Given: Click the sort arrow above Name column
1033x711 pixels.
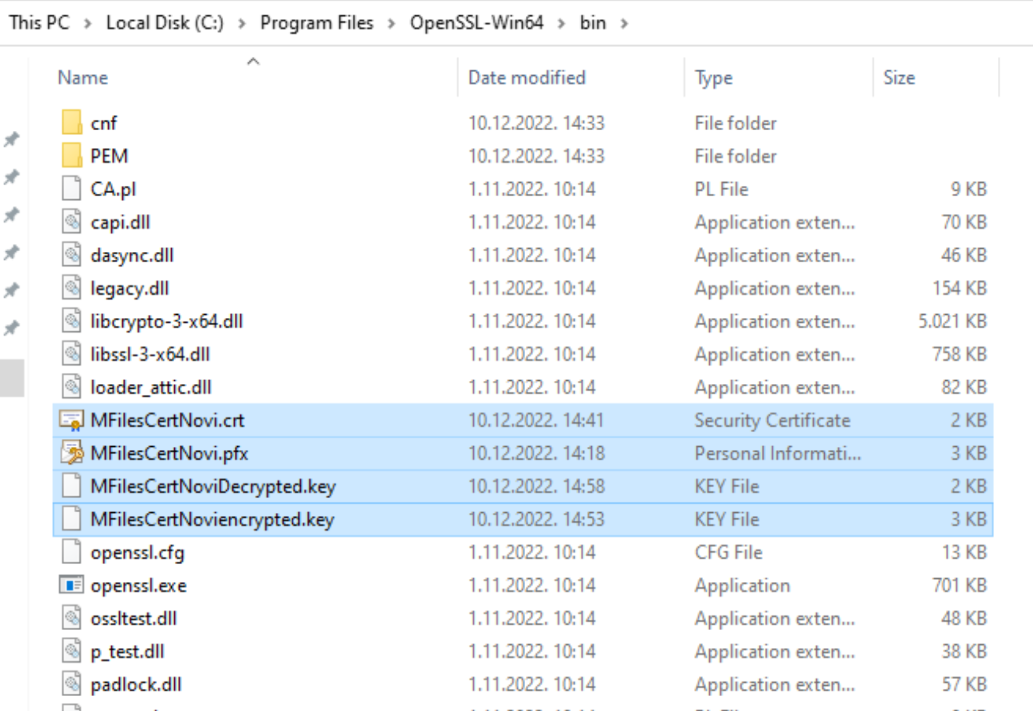Looking at the screenshot, I should tap(252, 60).
